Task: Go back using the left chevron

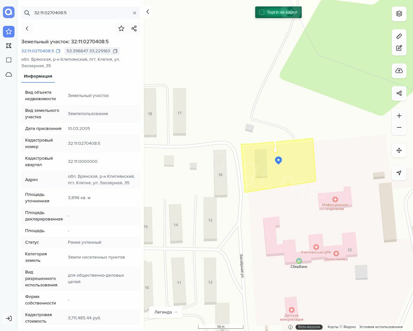Action: point(27,28)
